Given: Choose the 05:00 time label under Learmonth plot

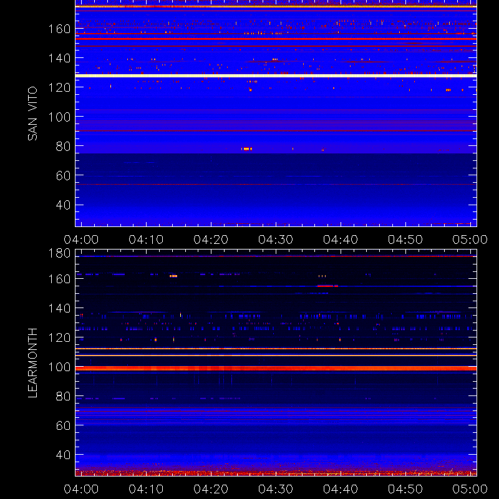Looking at the screenshot, I should (470, 489).
